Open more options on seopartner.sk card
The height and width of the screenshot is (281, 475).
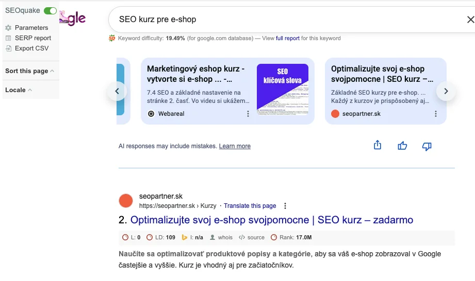point(435,114)
